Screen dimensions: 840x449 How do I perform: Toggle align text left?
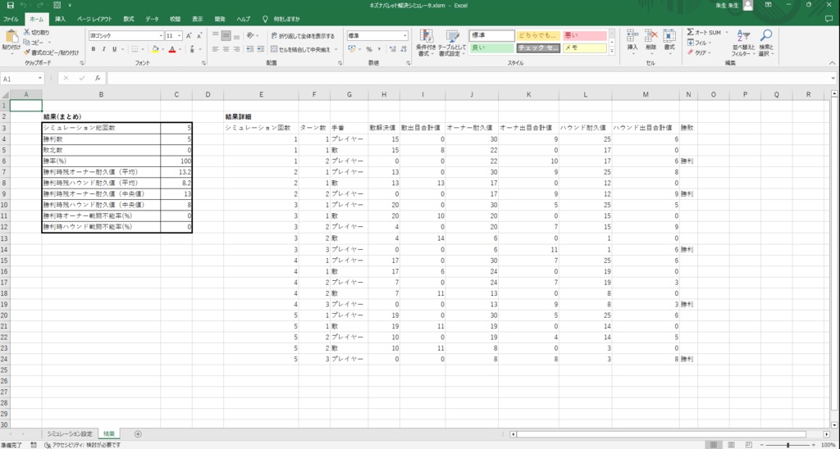point(215,49)
